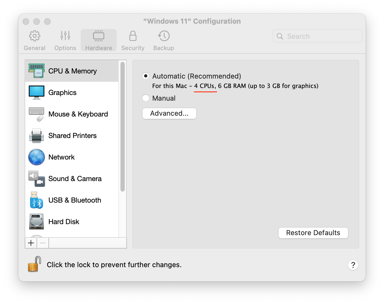Select the CPU & Memory chip icon
Screen dimensions: 384x304
(x=37, y=71)
